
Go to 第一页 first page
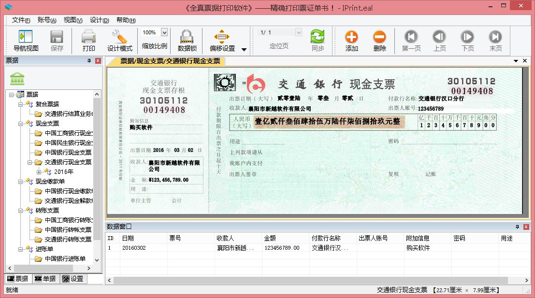click(411, 41)
